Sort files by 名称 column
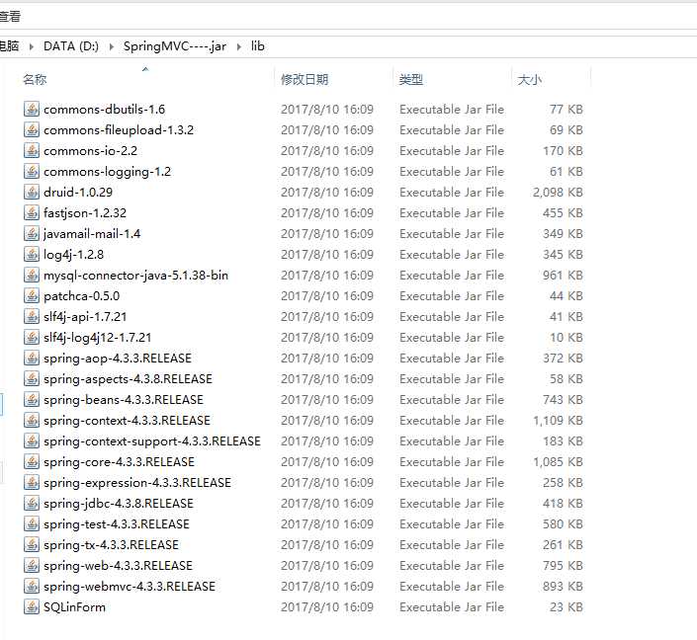The width and height of the screenshot is (697, 640). pyautogui.click(x=35, y=79)
